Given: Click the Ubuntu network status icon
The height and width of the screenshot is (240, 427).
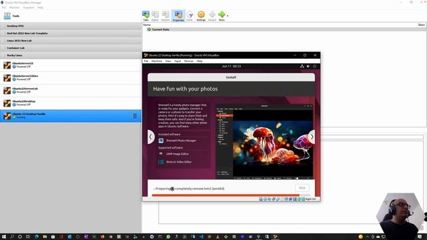Looking at the screenshot, I should pos(302,67).
